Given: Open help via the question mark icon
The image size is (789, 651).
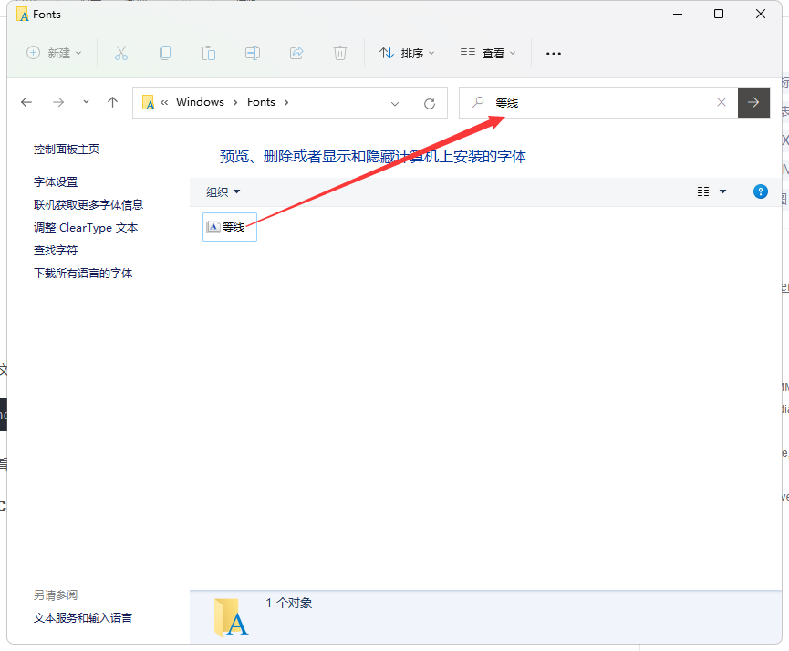Looking at the screenshot, I should (x=760, y=191).
